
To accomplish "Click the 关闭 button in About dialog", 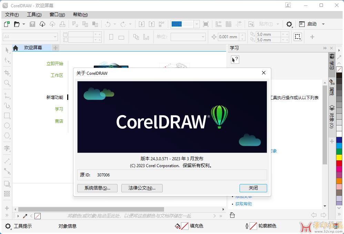I will (253, 188).
